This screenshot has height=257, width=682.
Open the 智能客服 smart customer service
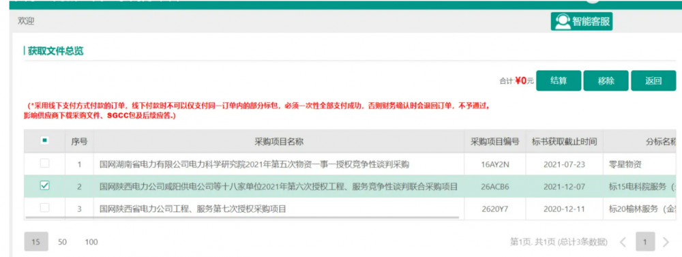click(x=582, y=21)
